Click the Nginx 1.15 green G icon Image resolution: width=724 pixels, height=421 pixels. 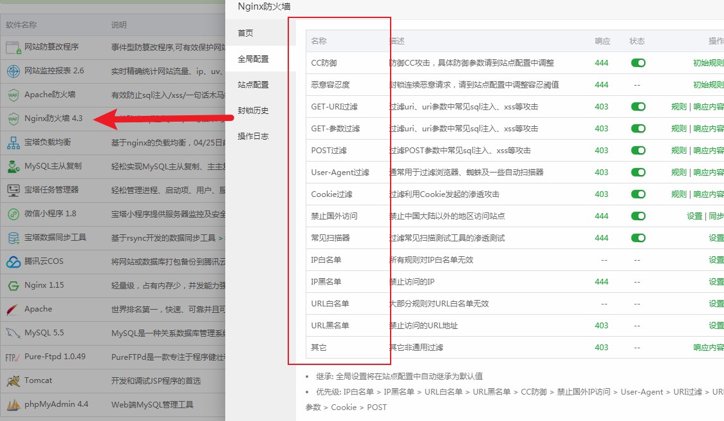[14, 286]
